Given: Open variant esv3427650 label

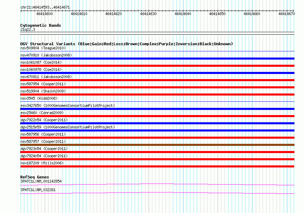Looking at the screenshot, I should [68, 105].
